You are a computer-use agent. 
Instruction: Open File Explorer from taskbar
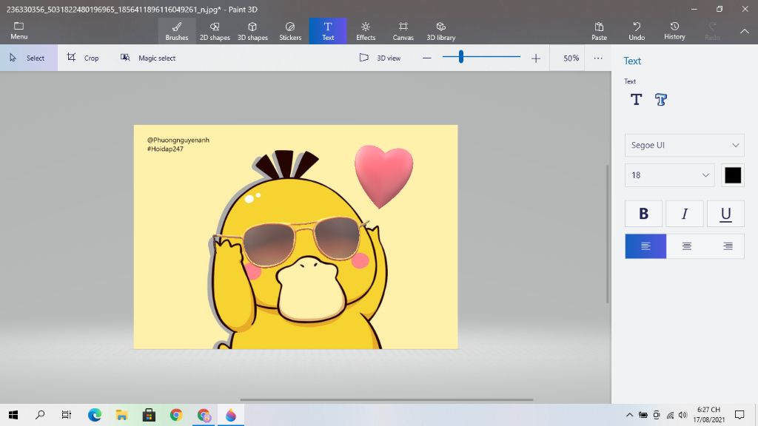(x=122, y=415)
